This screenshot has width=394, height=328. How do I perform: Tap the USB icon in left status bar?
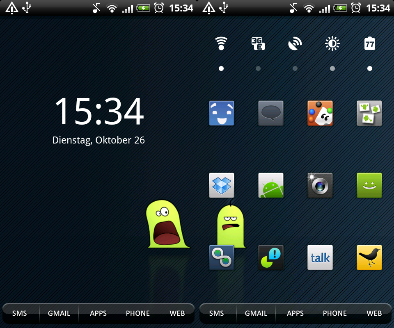[27, 7]
